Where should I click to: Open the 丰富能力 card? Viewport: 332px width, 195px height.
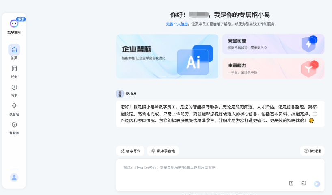click(273, 69)
